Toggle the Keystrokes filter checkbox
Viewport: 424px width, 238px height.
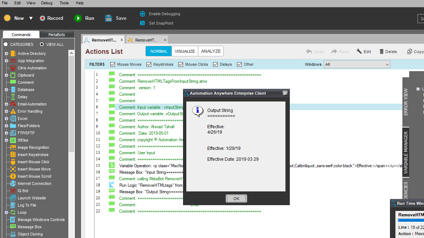(149, 64)
